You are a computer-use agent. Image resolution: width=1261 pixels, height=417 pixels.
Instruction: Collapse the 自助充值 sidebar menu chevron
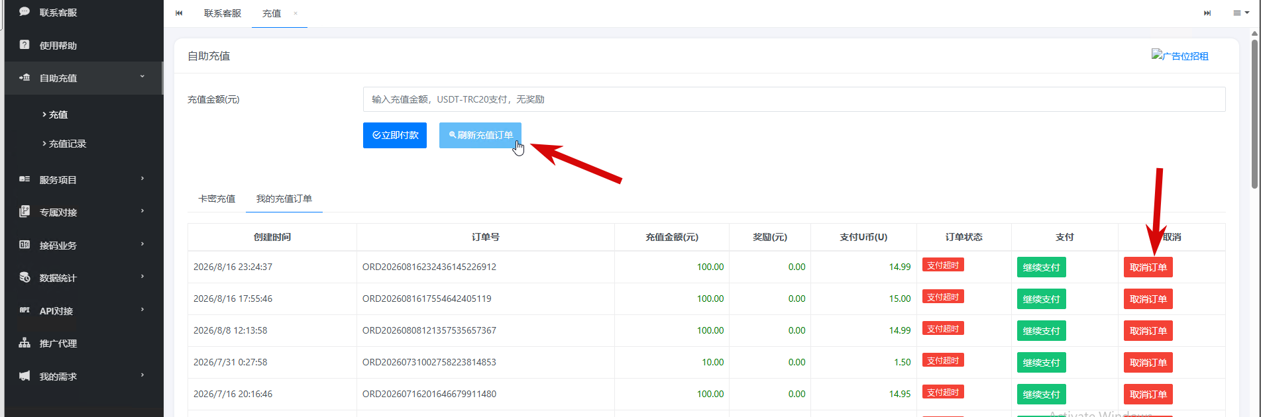[142, 77]
